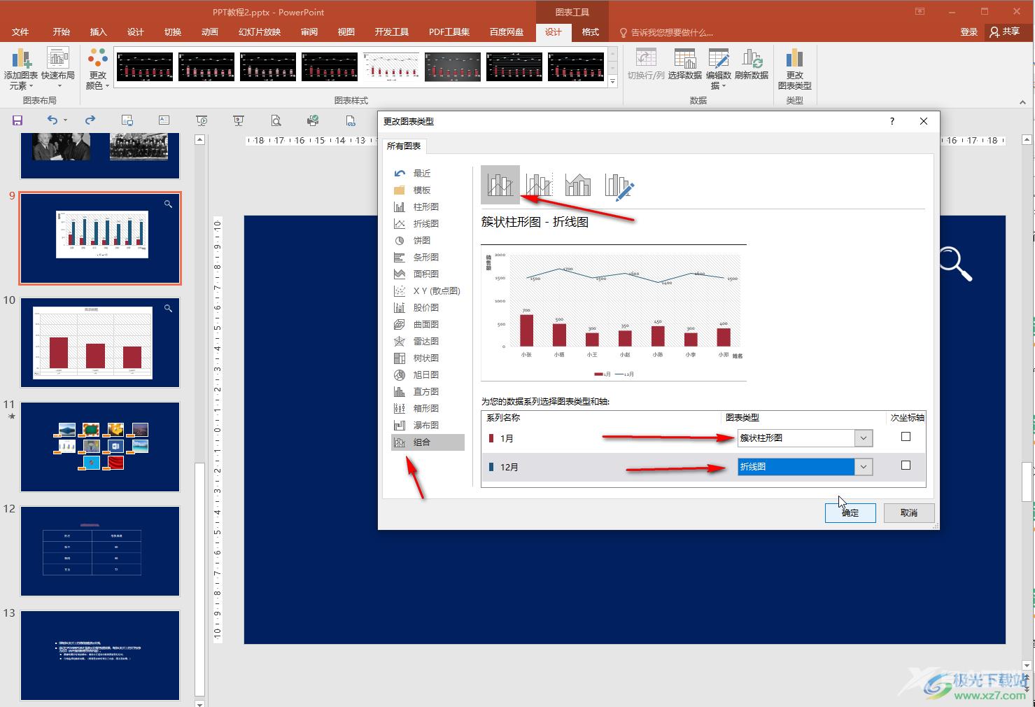Click the dialog help question mark
Image resolution: width=1035 pixels, height=707 pixels.
892,121
